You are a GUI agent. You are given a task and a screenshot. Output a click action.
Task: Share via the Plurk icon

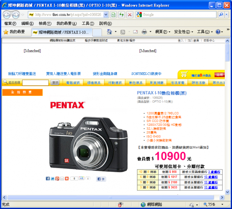[57, 178]
